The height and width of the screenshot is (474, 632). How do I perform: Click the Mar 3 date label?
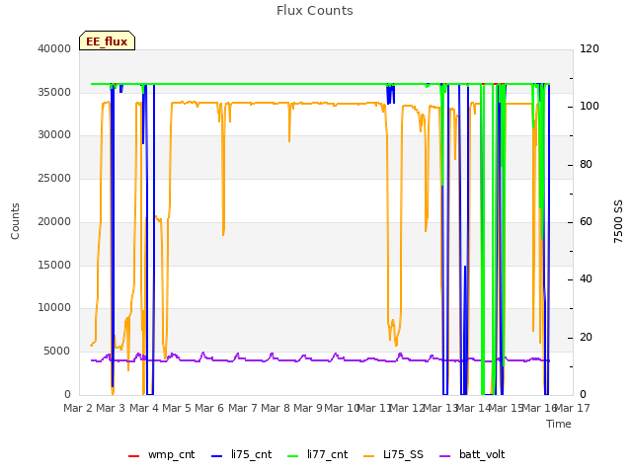111,408
